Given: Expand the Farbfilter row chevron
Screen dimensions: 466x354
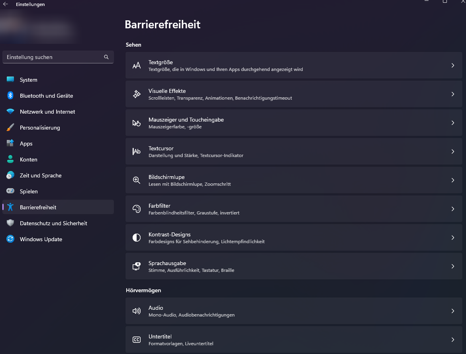Looking at the screenshot, I should pyautogui.click(x=453, y=209).
